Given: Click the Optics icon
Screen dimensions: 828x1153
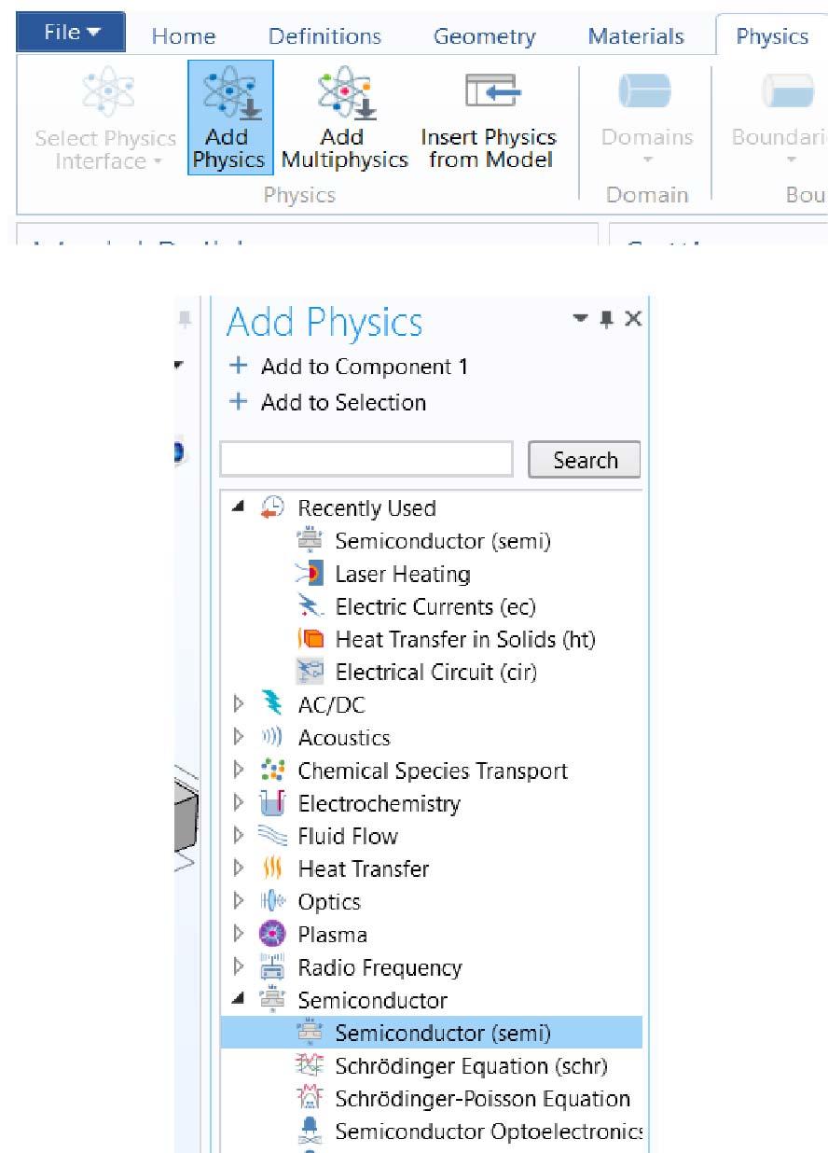Looking at the screenshot, I should pyautogui.click(x=272, y=902).
